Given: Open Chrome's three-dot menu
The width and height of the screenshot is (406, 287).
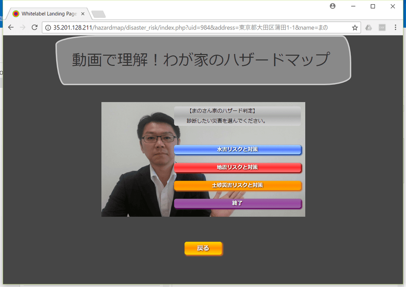Looking at the screenshot, I should [x=396, y=27].
